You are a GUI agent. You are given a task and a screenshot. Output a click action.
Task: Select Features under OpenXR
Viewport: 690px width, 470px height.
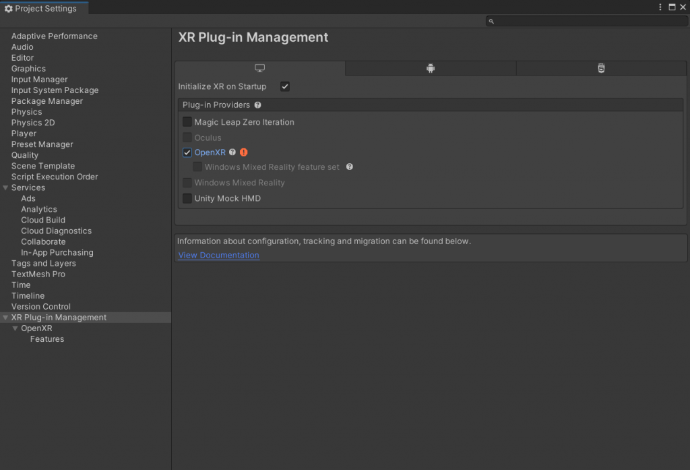tap(47, 339)
